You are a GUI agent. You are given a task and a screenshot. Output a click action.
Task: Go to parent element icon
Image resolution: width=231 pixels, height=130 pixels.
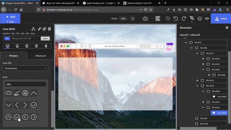click(34, 29)
